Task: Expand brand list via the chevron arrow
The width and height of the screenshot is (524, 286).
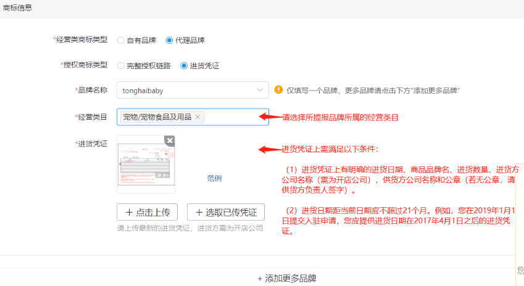Action: tap(259, 90)
